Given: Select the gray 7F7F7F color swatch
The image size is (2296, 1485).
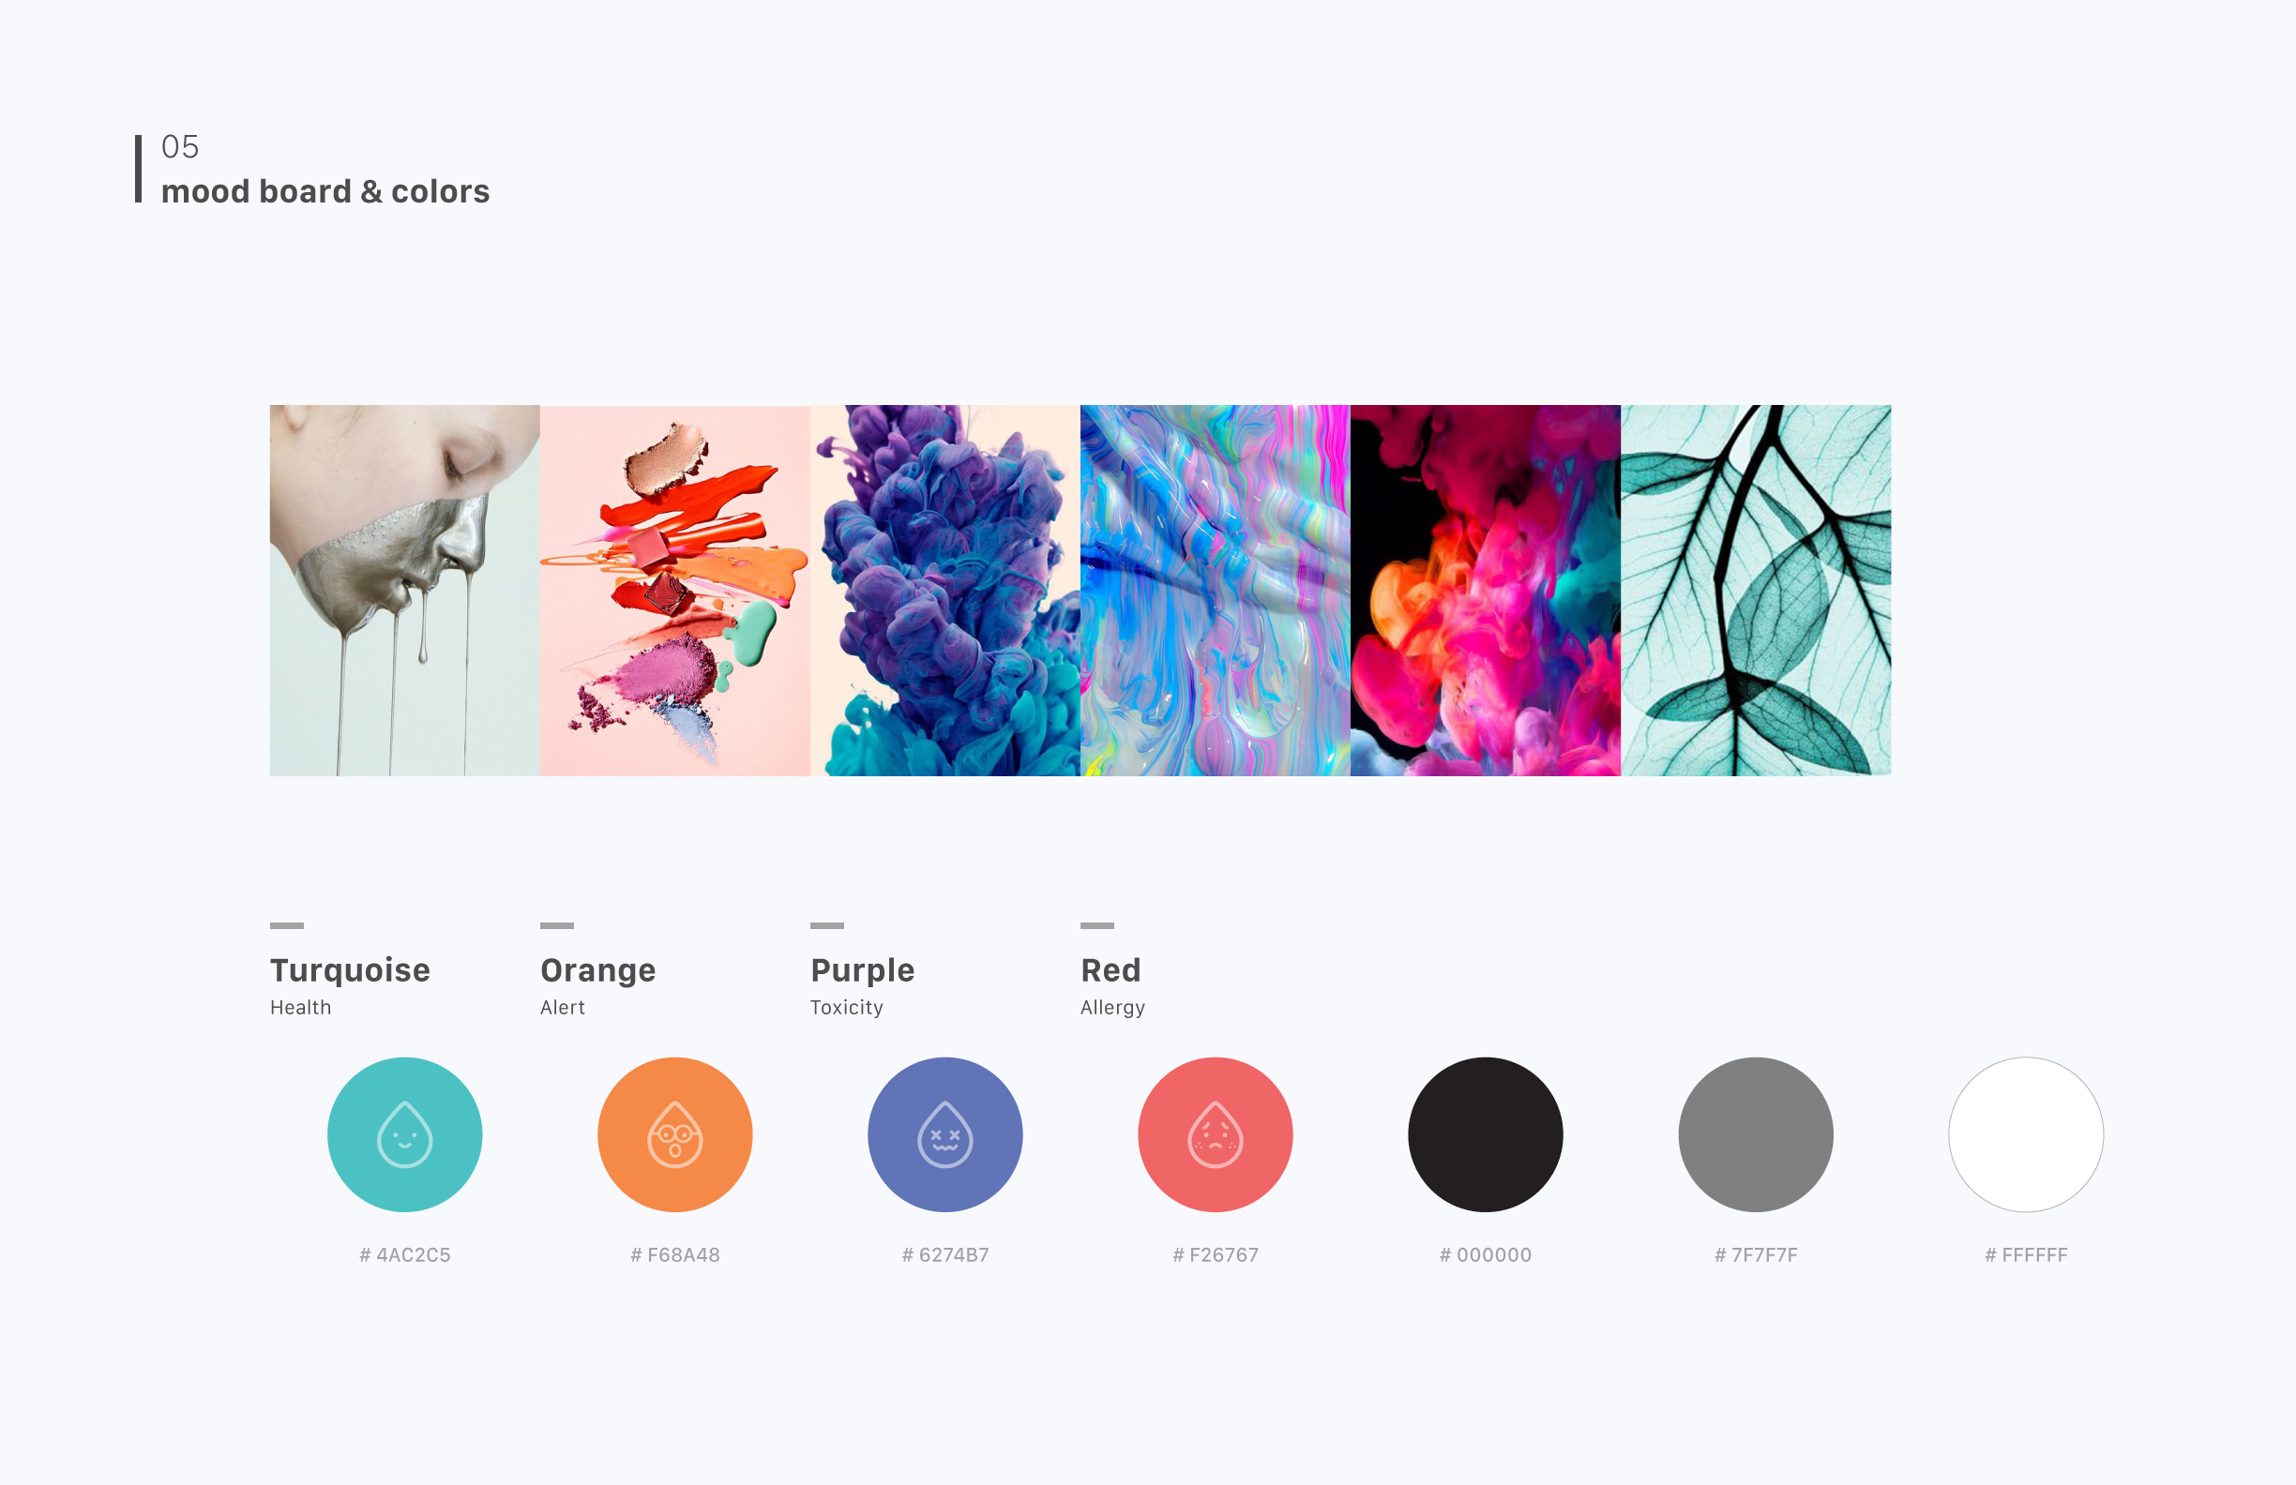Looking at the screenshot, I should 1755,1134.
